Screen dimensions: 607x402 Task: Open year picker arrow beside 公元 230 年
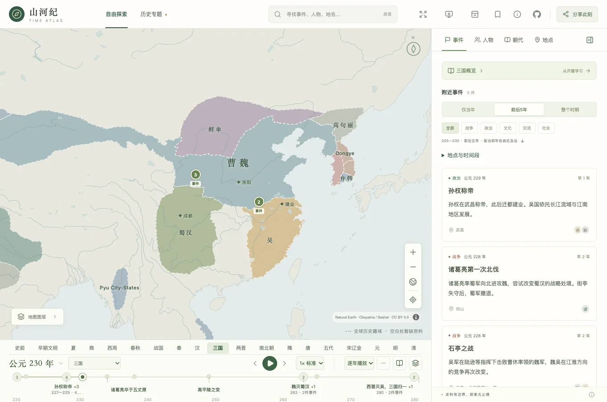(61, 363)
